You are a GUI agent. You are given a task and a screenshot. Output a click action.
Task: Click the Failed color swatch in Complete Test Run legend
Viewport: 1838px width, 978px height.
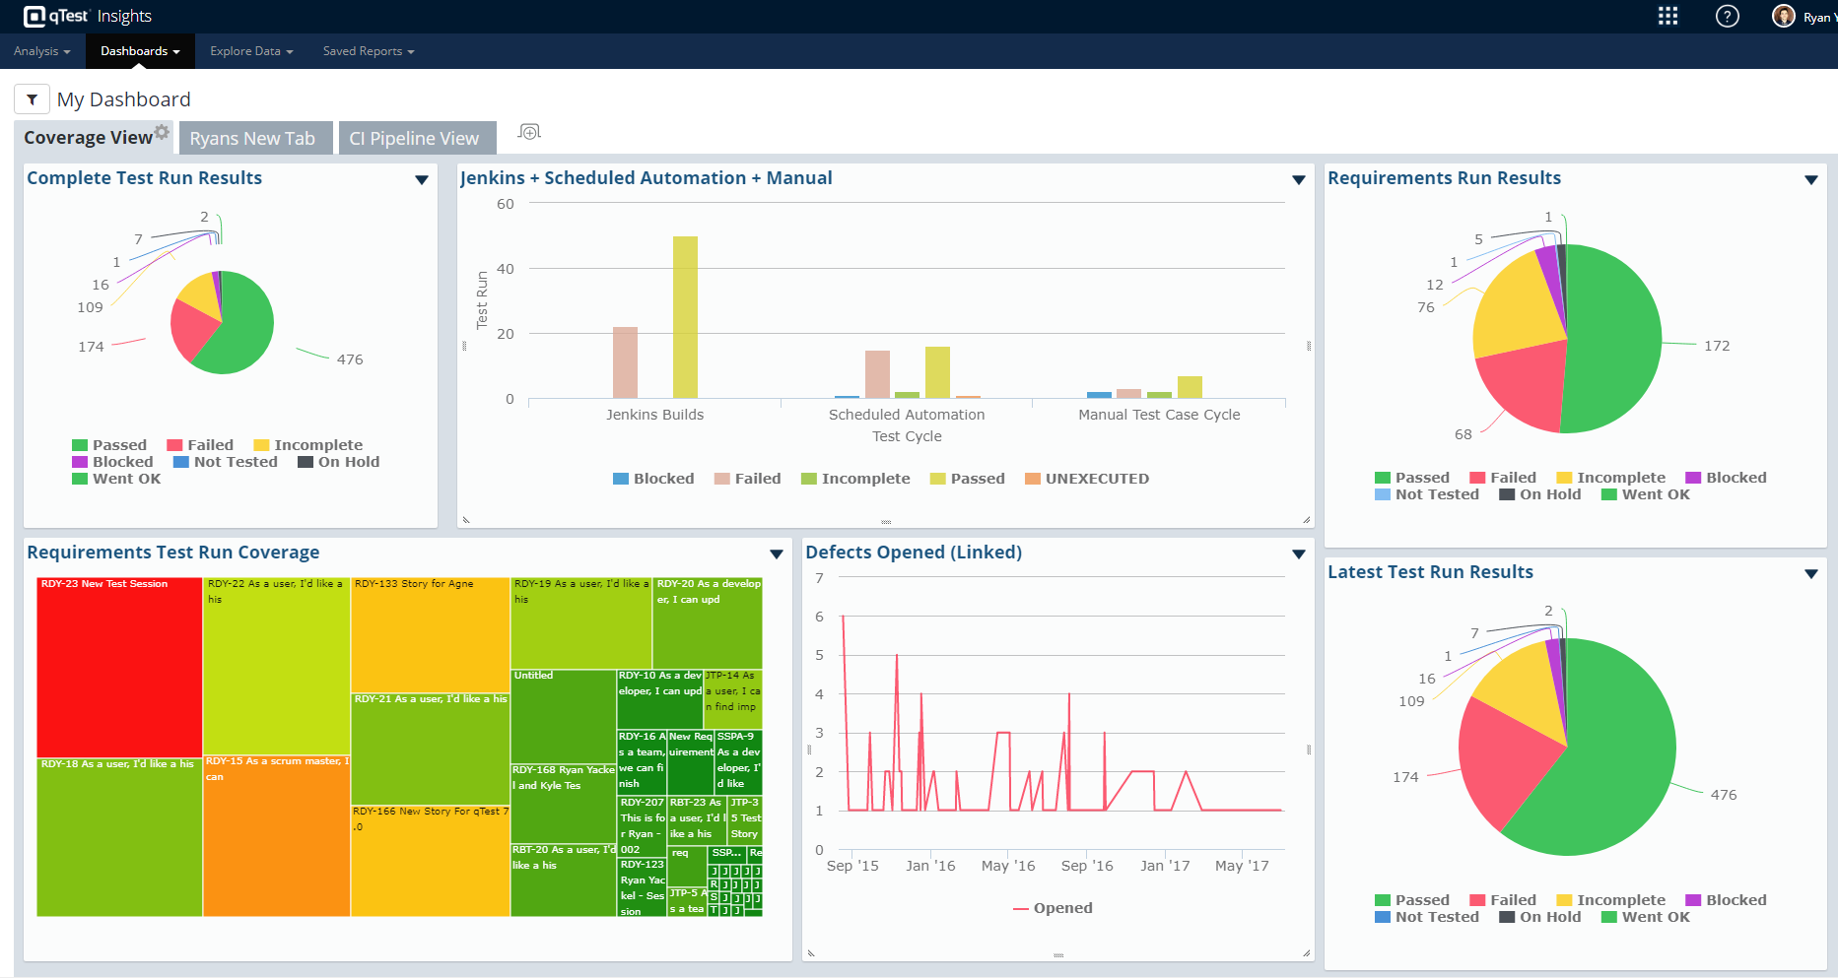tap(174, 445)
